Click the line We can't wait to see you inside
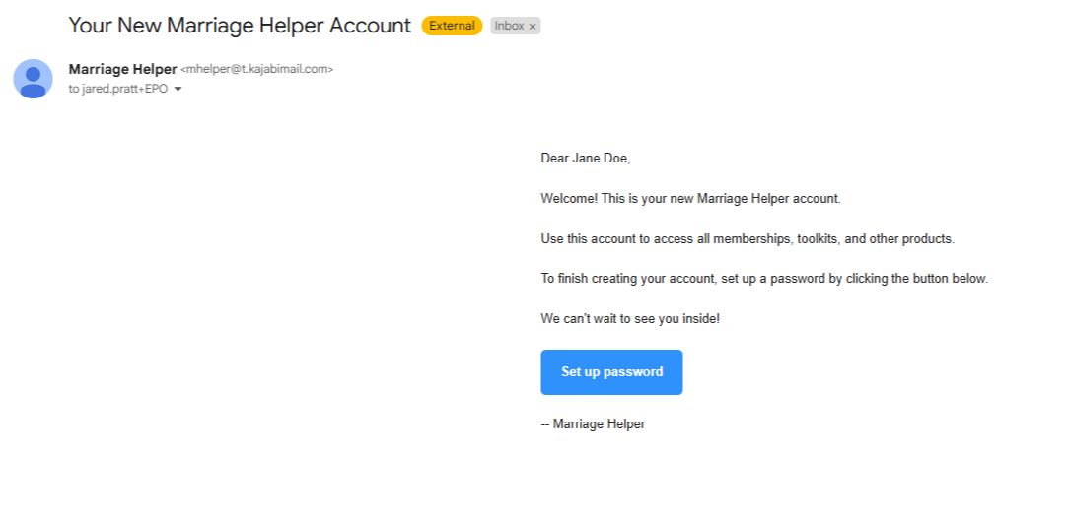 630,318
